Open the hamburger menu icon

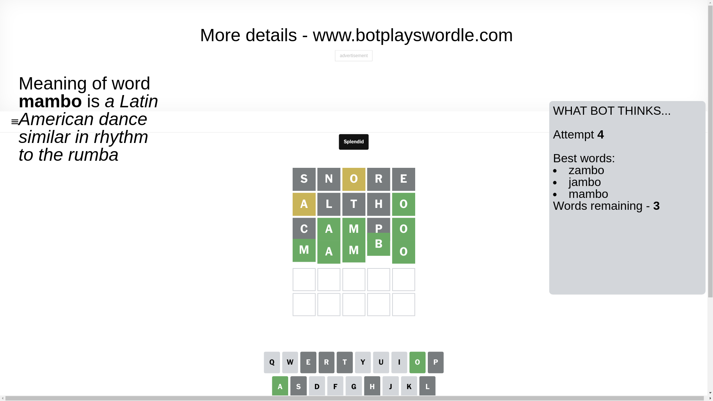(x=15, y=122)
